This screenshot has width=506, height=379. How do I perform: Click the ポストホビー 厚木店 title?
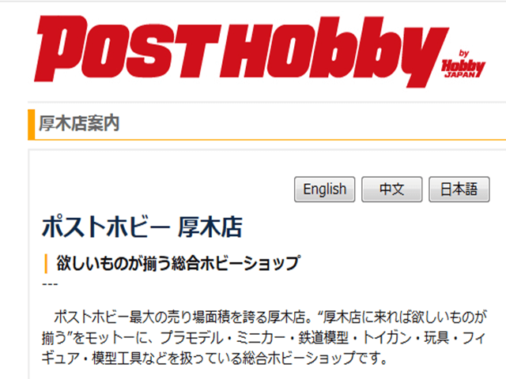coord(142,227)
